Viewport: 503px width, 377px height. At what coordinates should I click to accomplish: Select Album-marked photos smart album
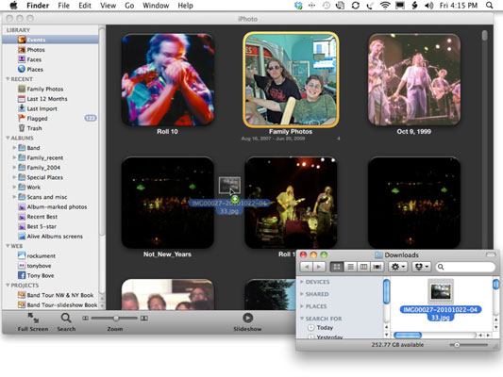(x=52, y=207)
